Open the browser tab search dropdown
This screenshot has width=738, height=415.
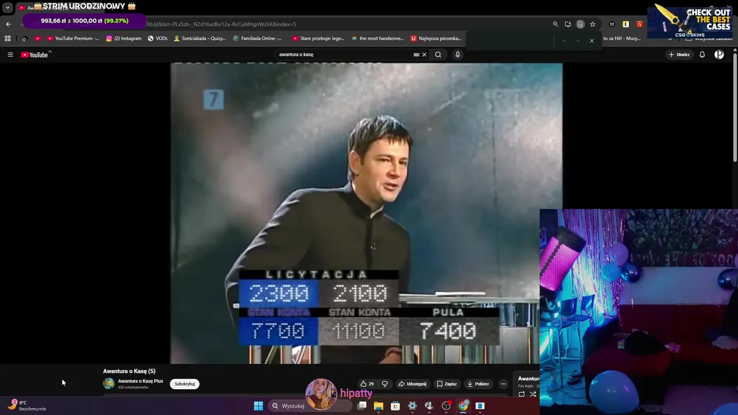tap(7, 8)
